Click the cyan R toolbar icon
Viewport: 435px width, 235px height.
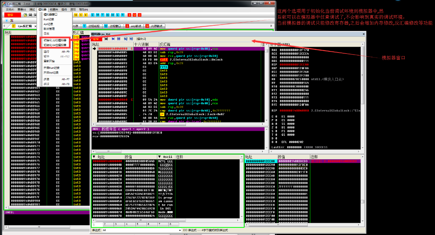point(123,15)
